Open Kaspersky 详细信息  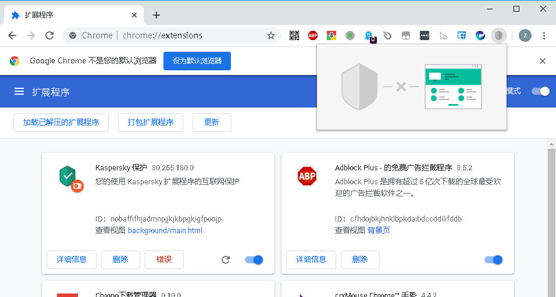(x=72, y=260)
